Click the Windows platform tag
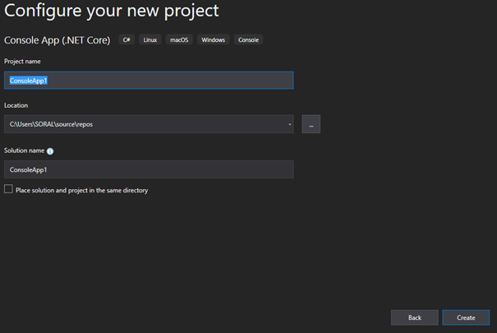This screenshot has width=497, height=333. pyautogui.click(x=213, y=39)
